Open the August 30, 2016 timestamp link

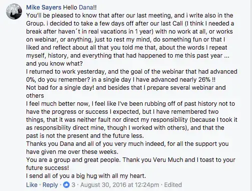click(120, 185)
